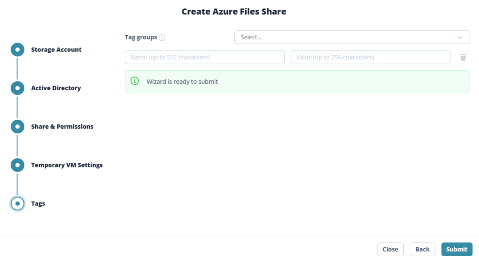Click the 'Tag groups' label text
The width and height of the screenshot is (479, 260).
coord(141,37)
